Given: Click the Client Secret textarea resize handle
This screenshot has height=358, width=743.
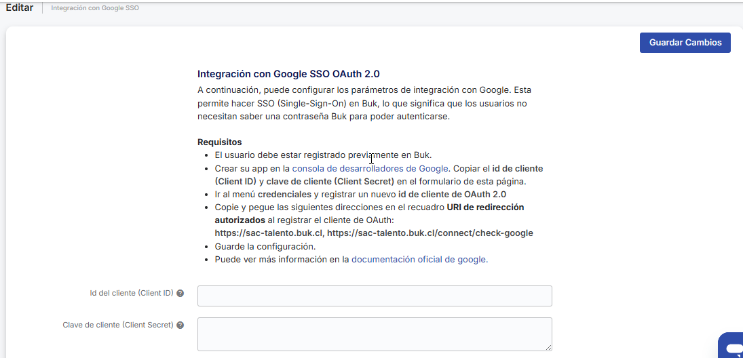Looking at the screenshot, I should click(548, 347).
